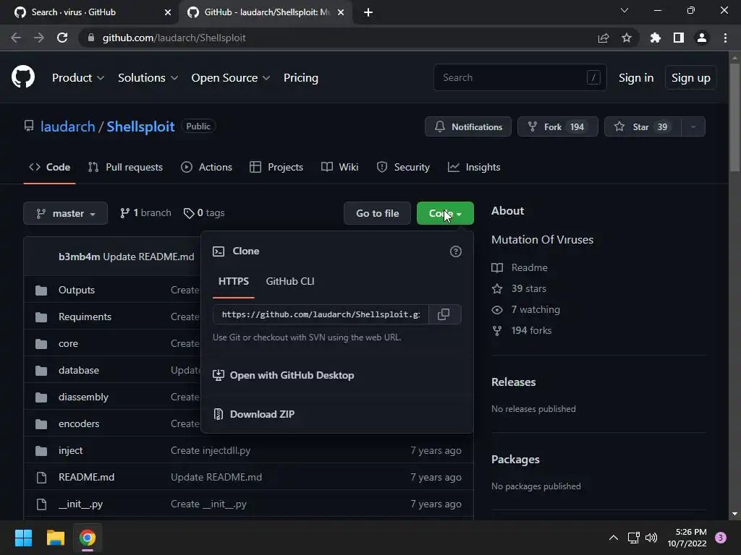Select the GitHub CLI clone tab
Viewport: 741px width, 555px height.
290,281
